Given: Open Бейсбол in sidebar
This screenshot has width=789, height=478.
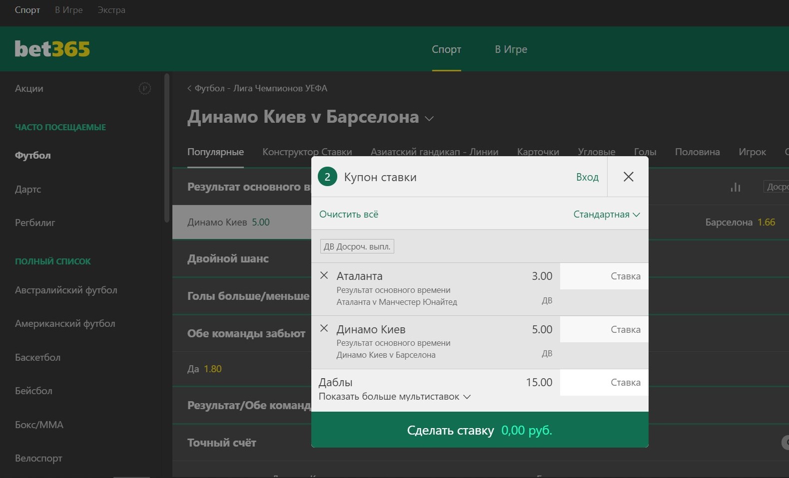Looking at the screenshot, I should pos(33,391).
